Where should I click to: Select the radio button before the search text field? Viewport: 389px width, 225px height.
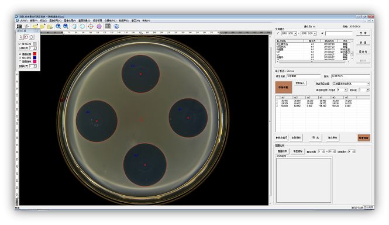[x=322, y=33]
